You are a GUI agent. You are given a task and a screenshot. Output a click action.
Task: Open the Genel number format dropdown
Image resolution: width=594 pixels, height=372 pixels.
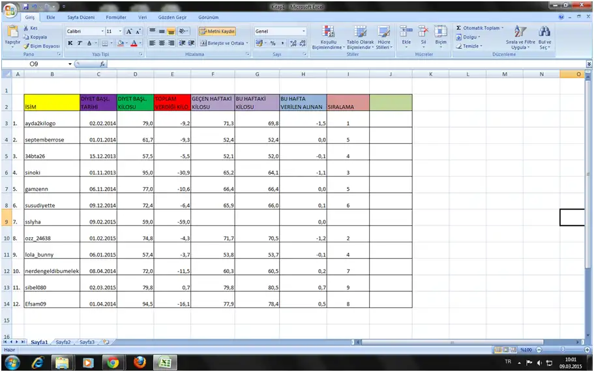click(x=303, y=31)
